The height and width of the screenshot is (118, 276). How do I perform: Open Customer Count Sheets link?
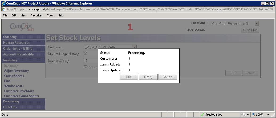point(21,96)
